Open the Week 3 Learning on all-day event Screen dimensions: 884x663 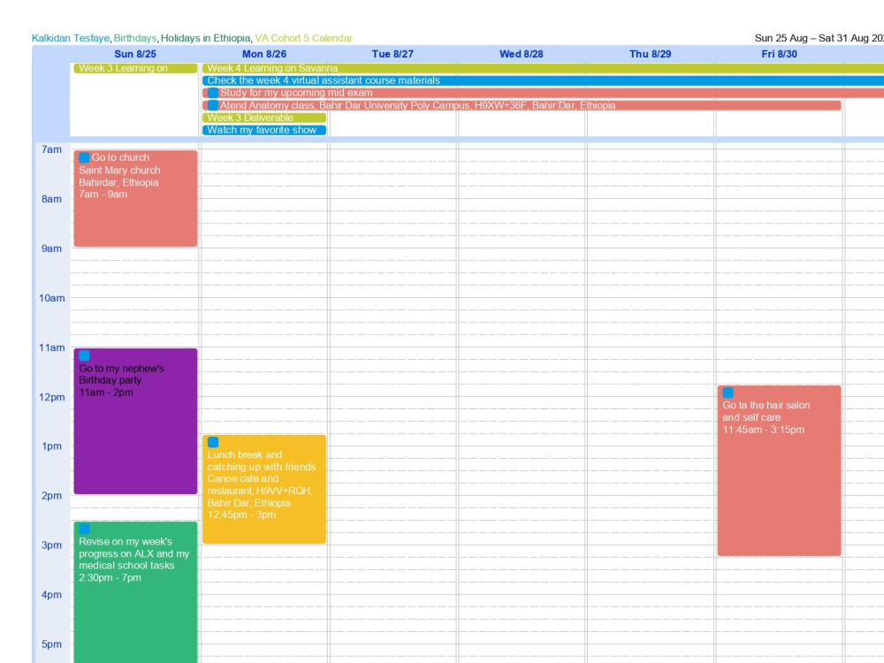click(x=135, y=68)
